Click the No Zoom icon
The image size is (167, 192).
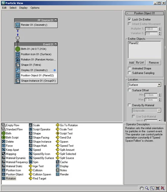coord(163,188)
